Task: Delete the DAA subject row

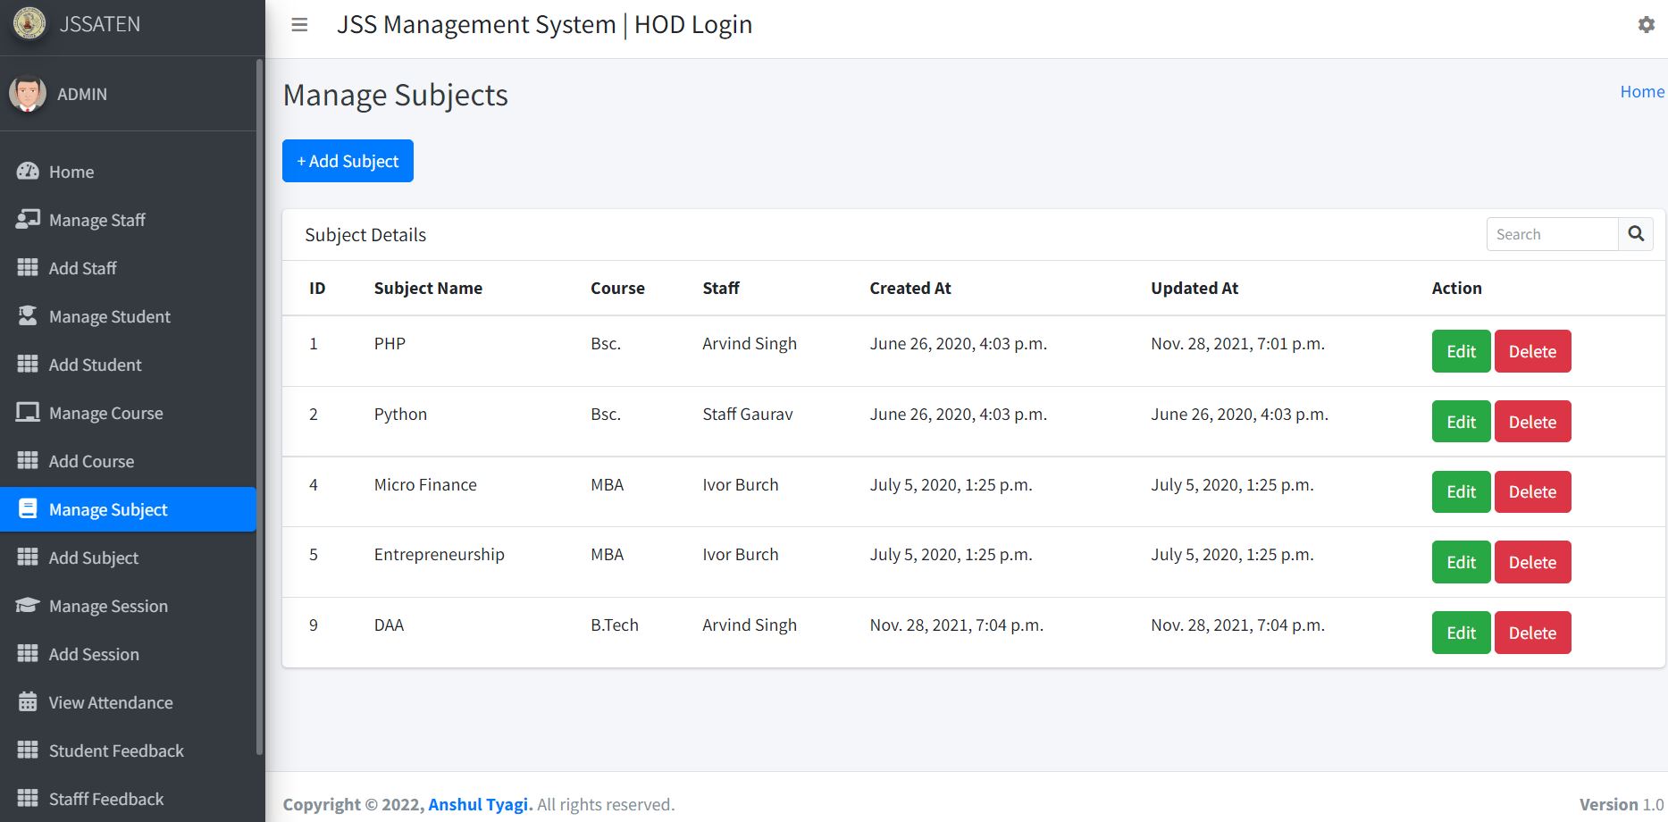Action: pos(1532,633)
